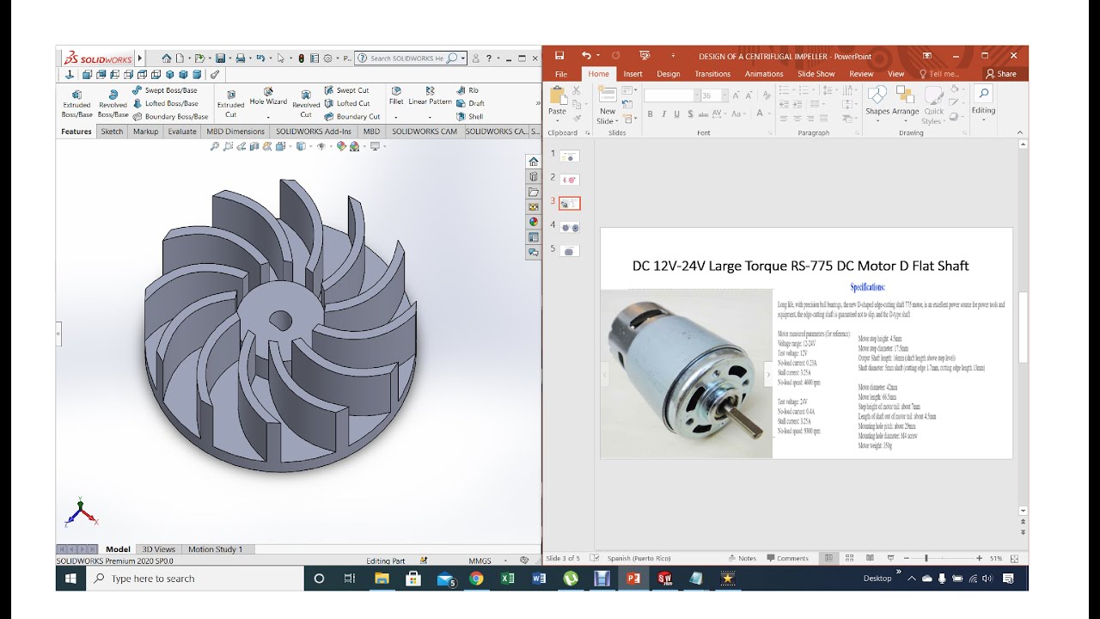1100x619 pixels.
Task: Switch to Sketch tab in SOLIDWORKS
Action: 112,132
